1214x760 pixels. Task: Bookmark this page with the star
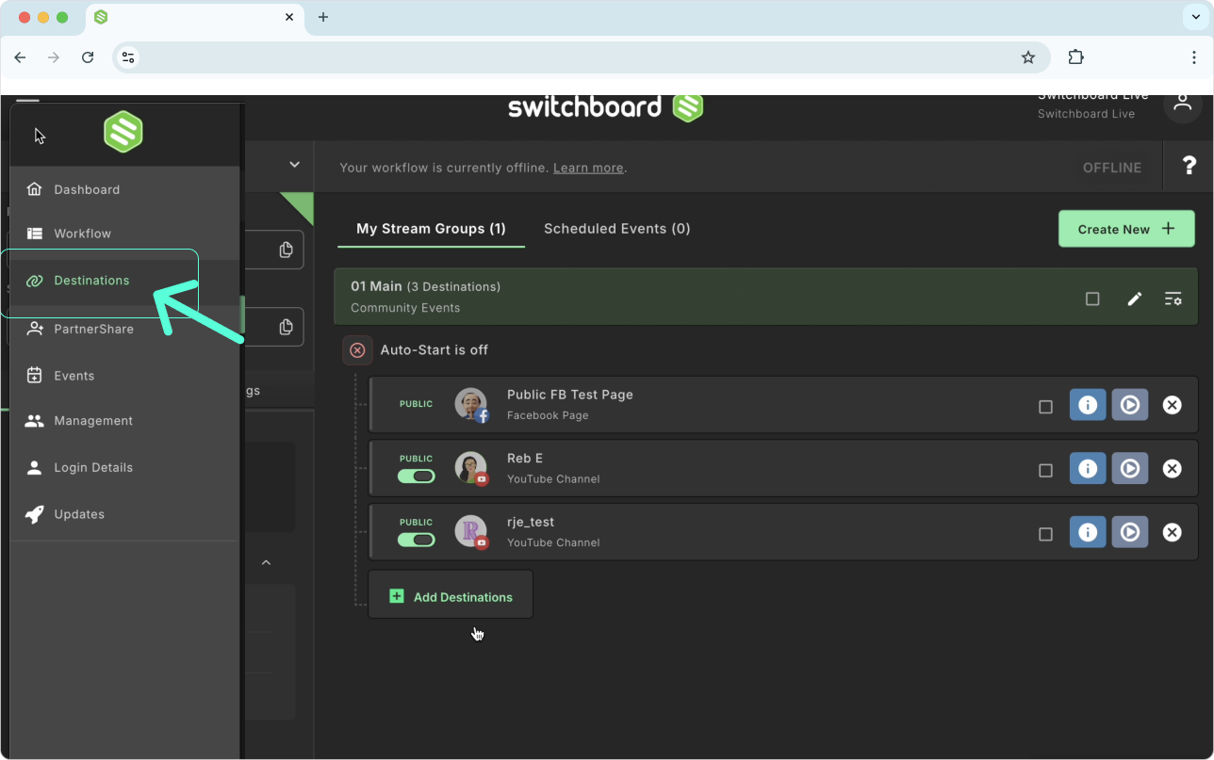coord(1028,57)
